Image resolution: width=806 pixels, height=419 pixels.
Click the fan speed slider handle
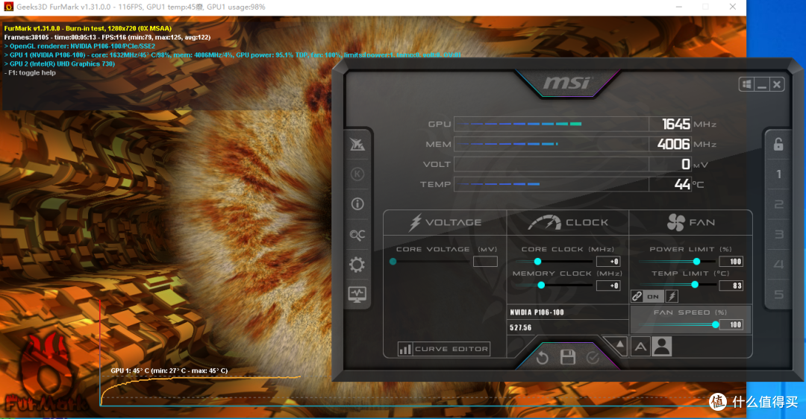click(716, 324)
